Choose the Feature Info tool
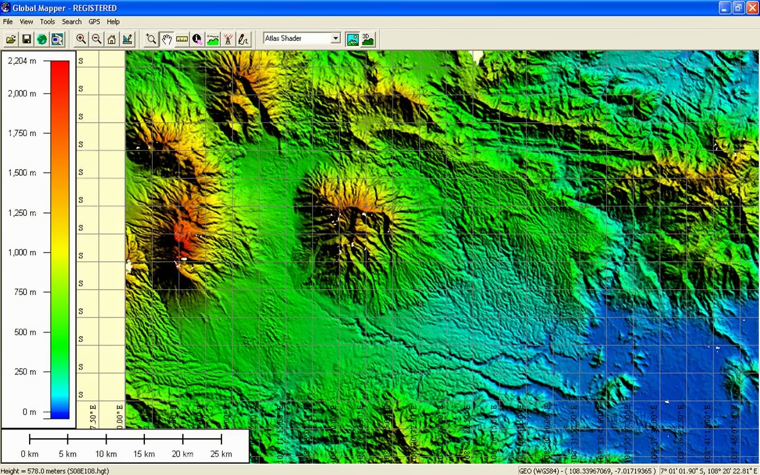The height and width of the screenshot is (475, 760). (197, 39)
